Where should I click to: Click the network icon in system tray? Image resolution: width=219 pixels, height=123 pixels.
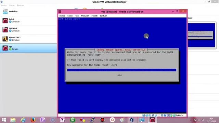(x=203, y=120)
